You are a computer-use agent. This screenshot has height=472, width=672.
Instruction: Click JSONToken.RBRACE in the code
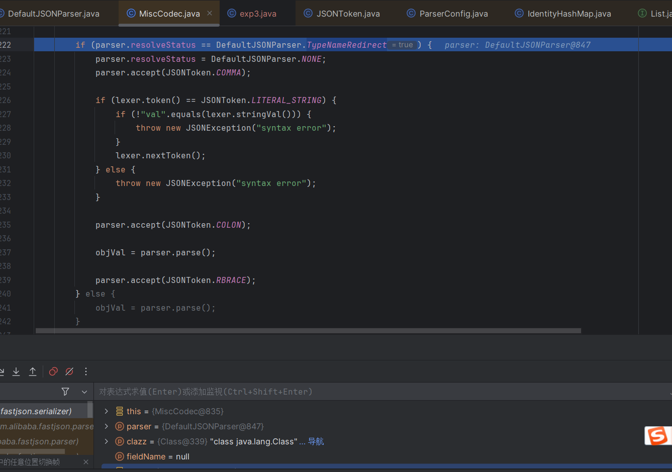pyautogui.click(x=206, y=280)
